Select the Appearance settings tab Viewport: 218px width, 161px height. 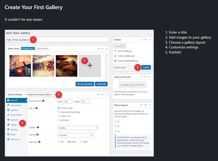pyautogui.click(x=16, y=105)
